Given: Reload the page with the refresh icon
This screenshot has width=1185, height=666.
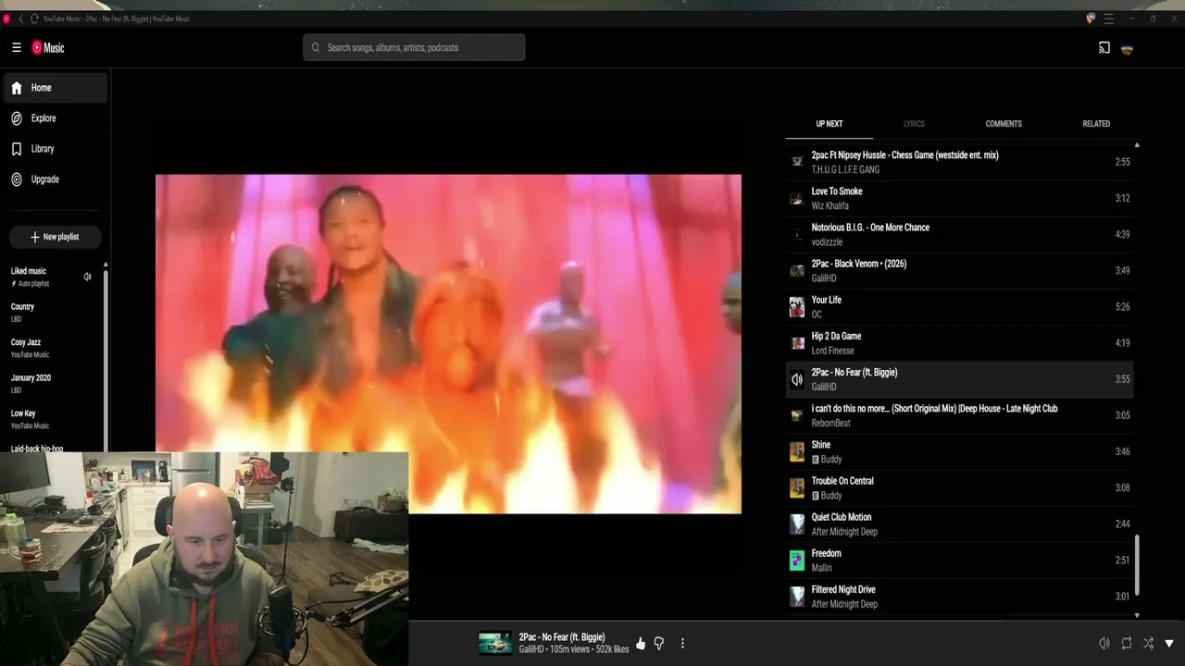Looking at the screenshot, I should click(34, 18).
